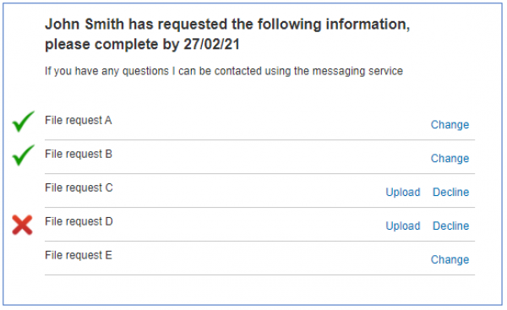Viewport: 507px width, 310px height.
Task: Select the File request C label
Action: pos(79,188)
